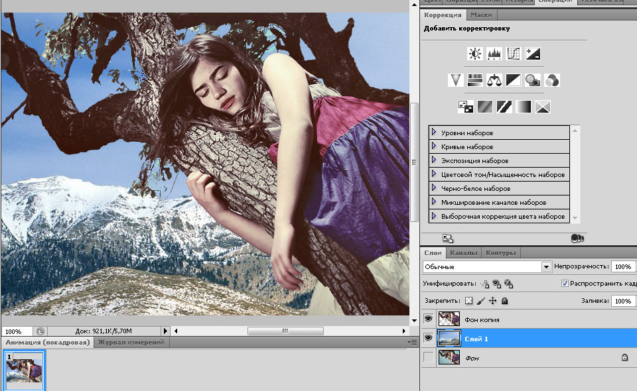Switch to the Каналы tab
The width and height of the screenshot is (637, 391).
(464, 252)
